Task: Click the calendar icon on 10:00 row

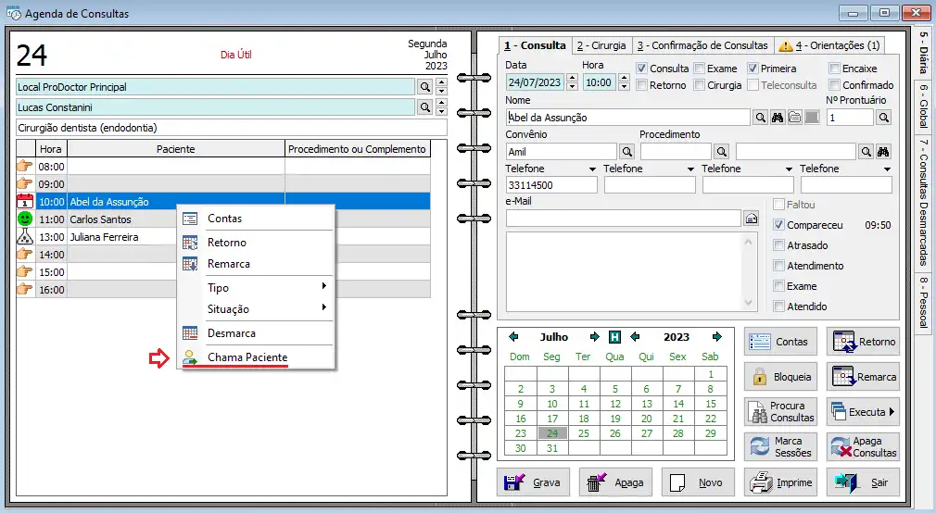Action: click(25, 201)
